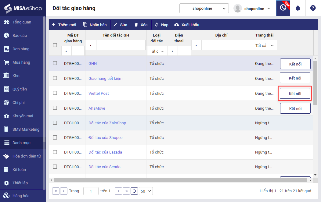Click the Xuất khẩu cloud export button
321x202 pixels.
coord(186,25)
